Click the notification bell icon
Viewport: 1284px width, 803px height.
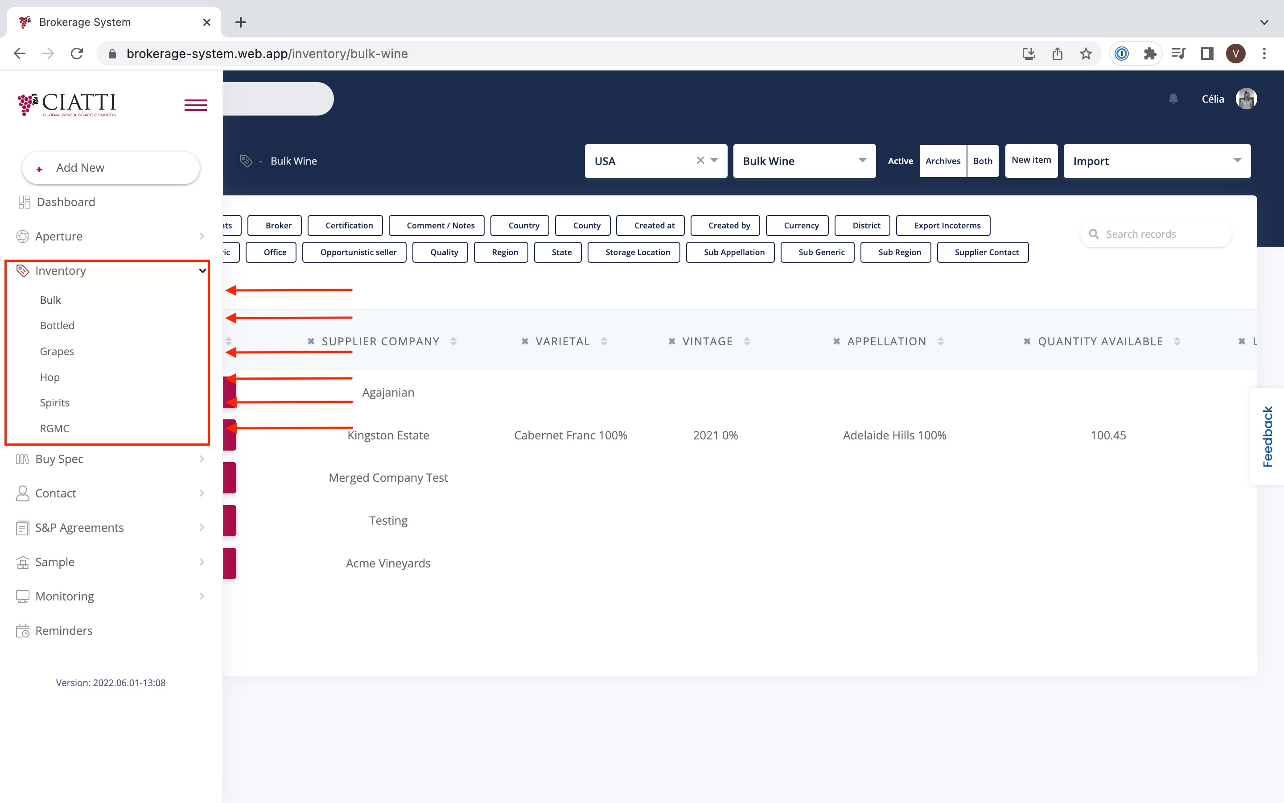(x=1173, y=99)
